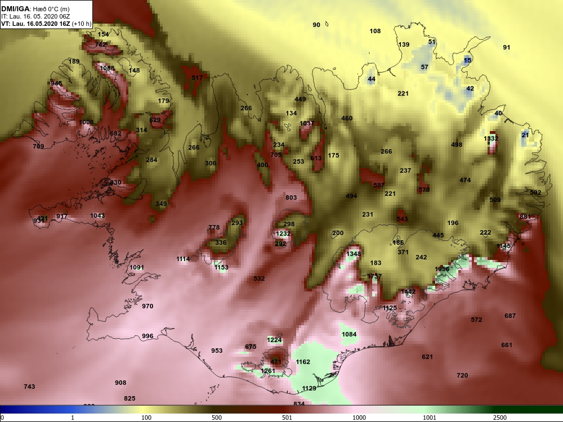Click the map value 1348
The width and height of the screenshot is (563, 422).
[x=354, y=254]
